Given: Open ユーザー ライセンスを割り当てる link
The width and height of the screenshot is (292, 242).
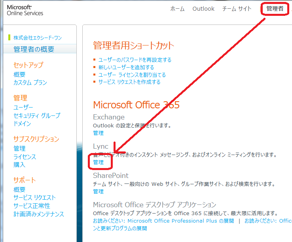Looking at the screenshot, I should [x=132, y=75].
